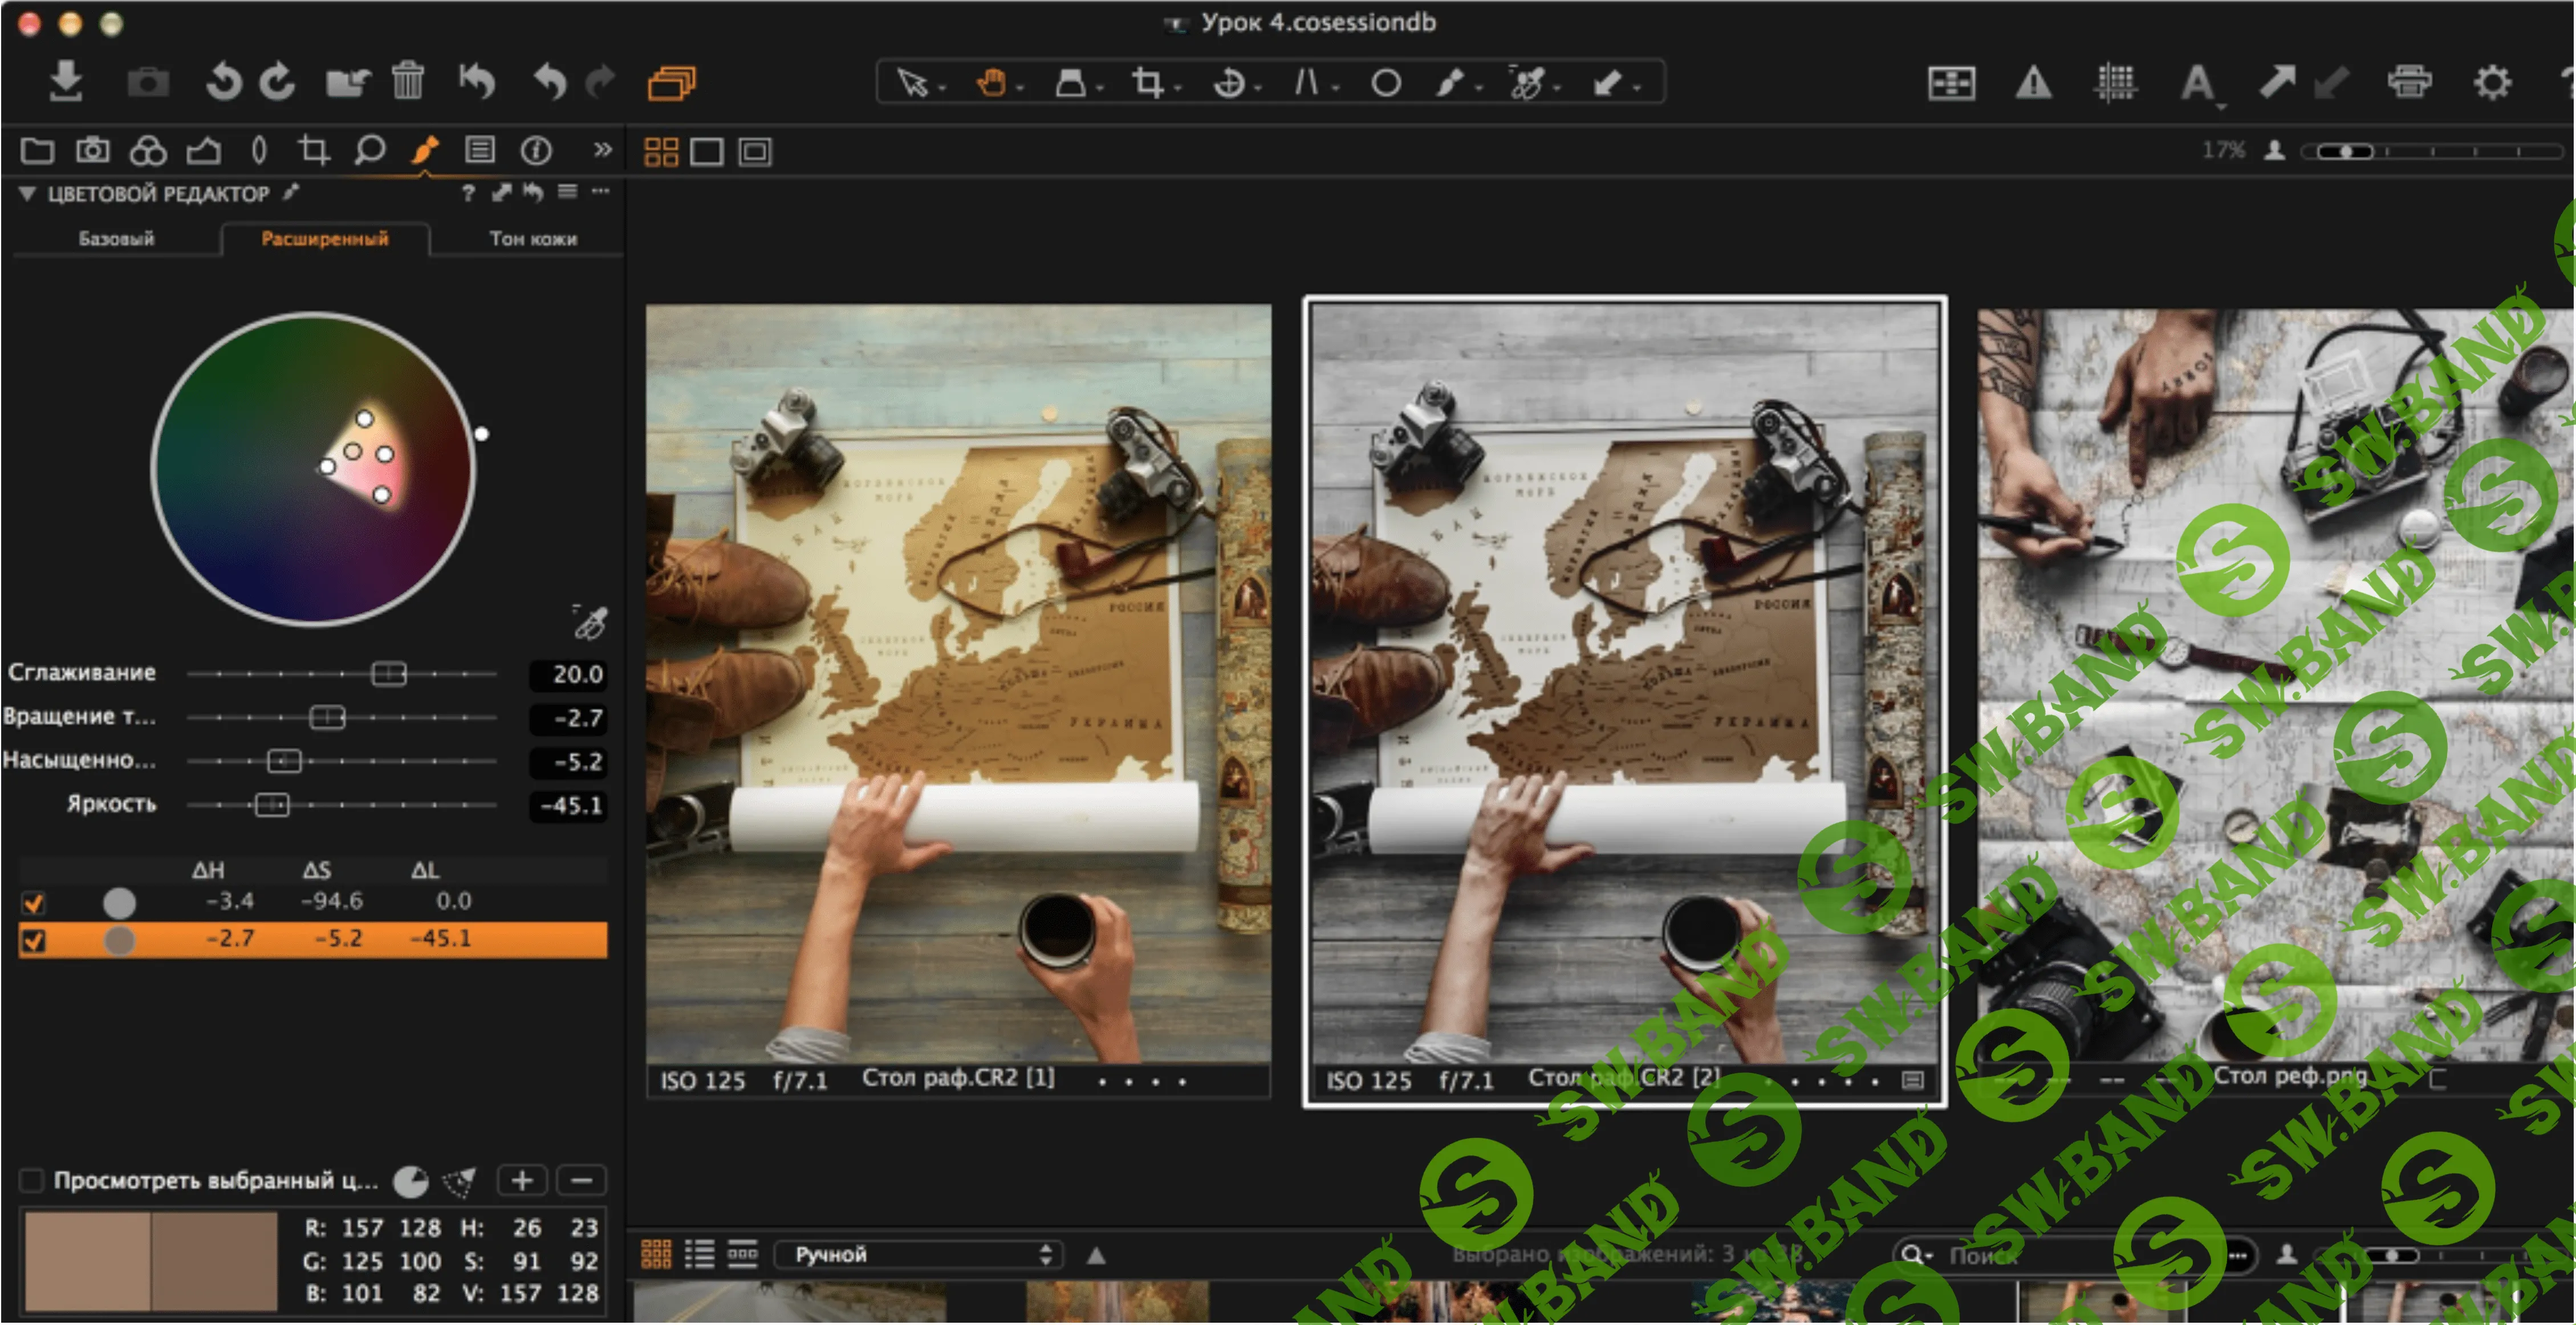Screen dimensions: 2576x1325
Task: Toggle exposure warning triangle icon
Action: [2033, 82]
